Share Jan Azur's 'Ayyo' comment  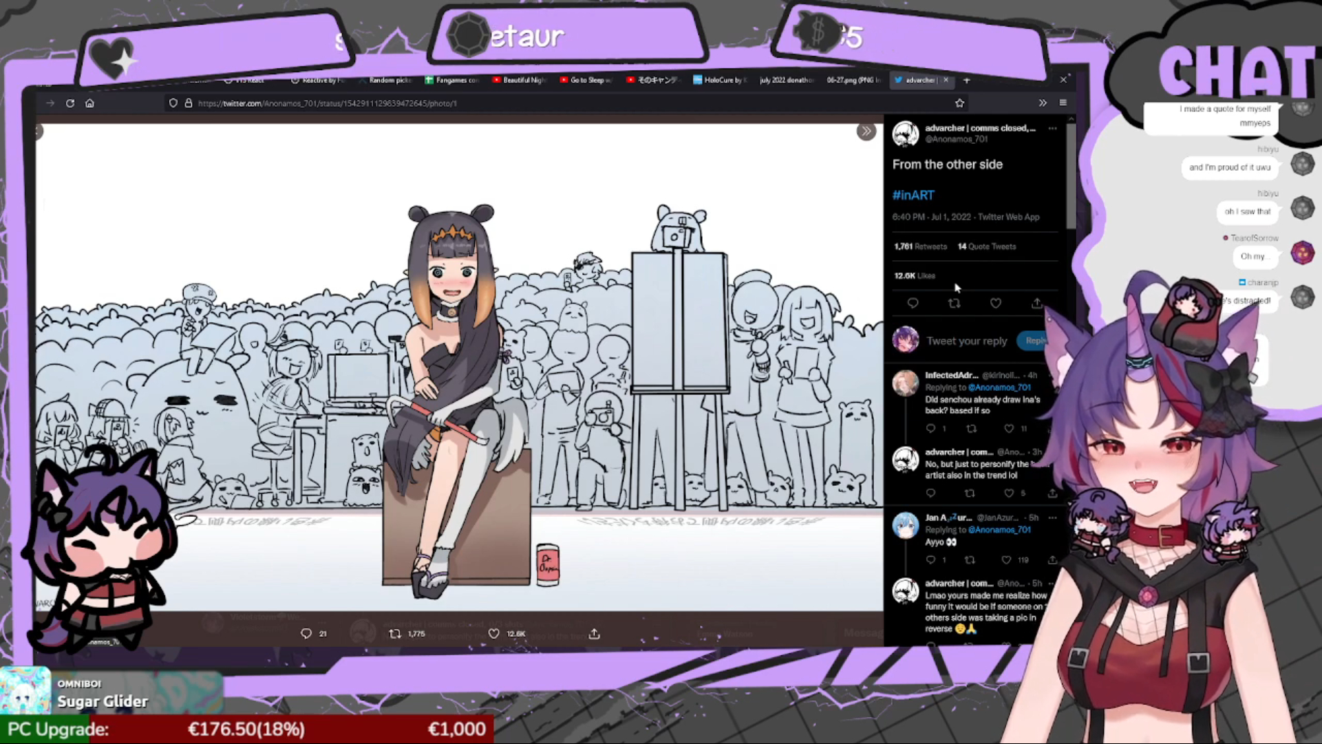(x=1052, y=560)
